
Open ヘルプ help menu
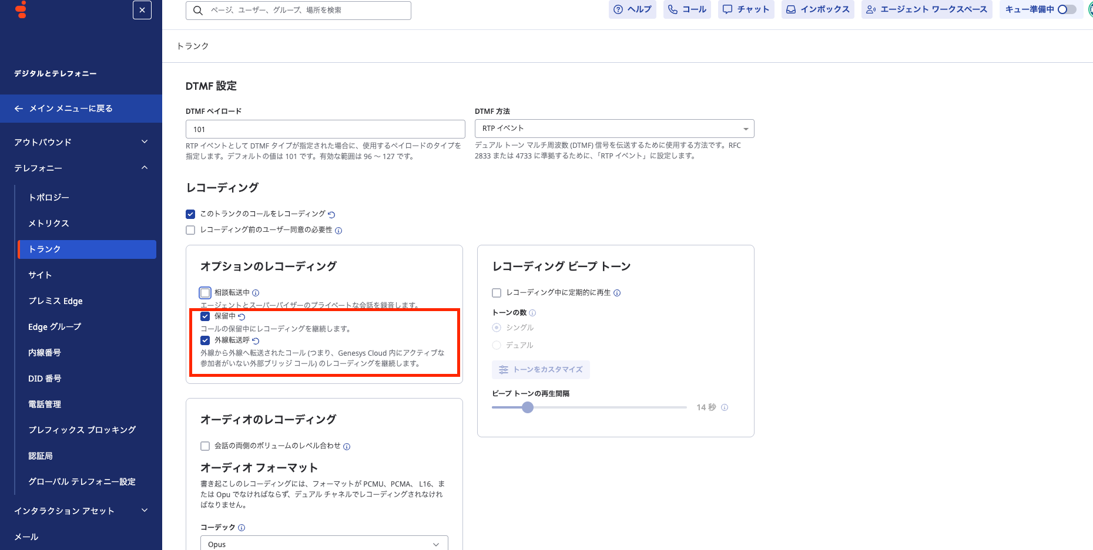click(x=632, y=9)
